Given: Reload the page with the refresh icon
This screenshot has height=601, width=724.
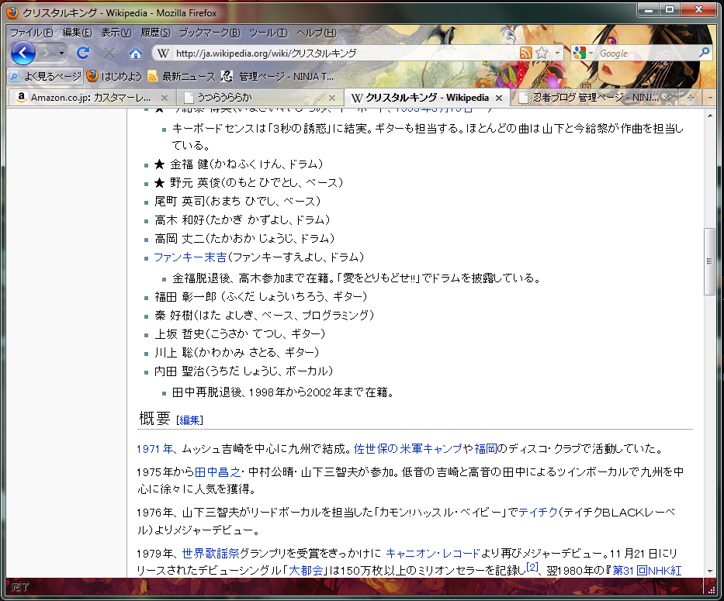Looking at the screenshot, I should (83, 53).
